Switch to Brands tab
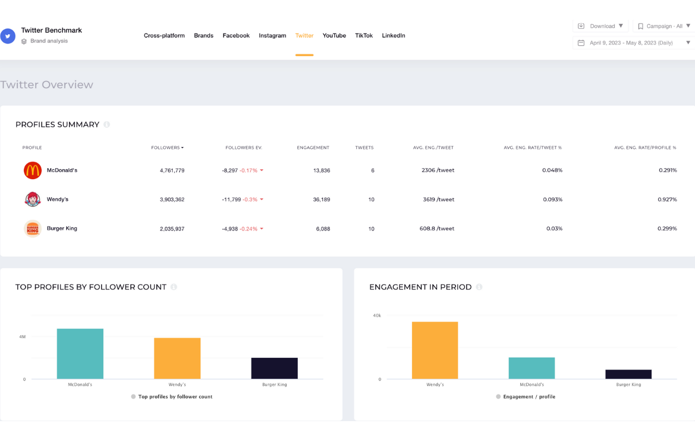This screenshot has height=441, width=695. pyautogui.click(x=204, y=36)
